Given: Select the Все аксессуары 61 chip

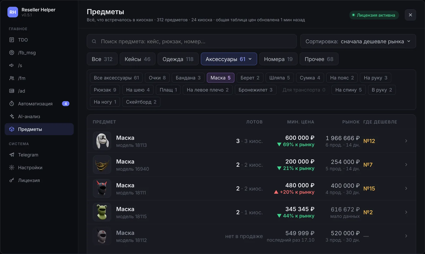Looking at the screenshot, I should pyautogui.click(x=116, y=78).
